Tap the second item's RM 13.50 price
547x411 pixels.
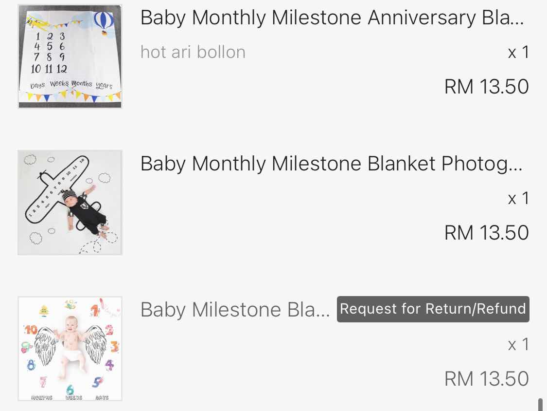[487, 232]
